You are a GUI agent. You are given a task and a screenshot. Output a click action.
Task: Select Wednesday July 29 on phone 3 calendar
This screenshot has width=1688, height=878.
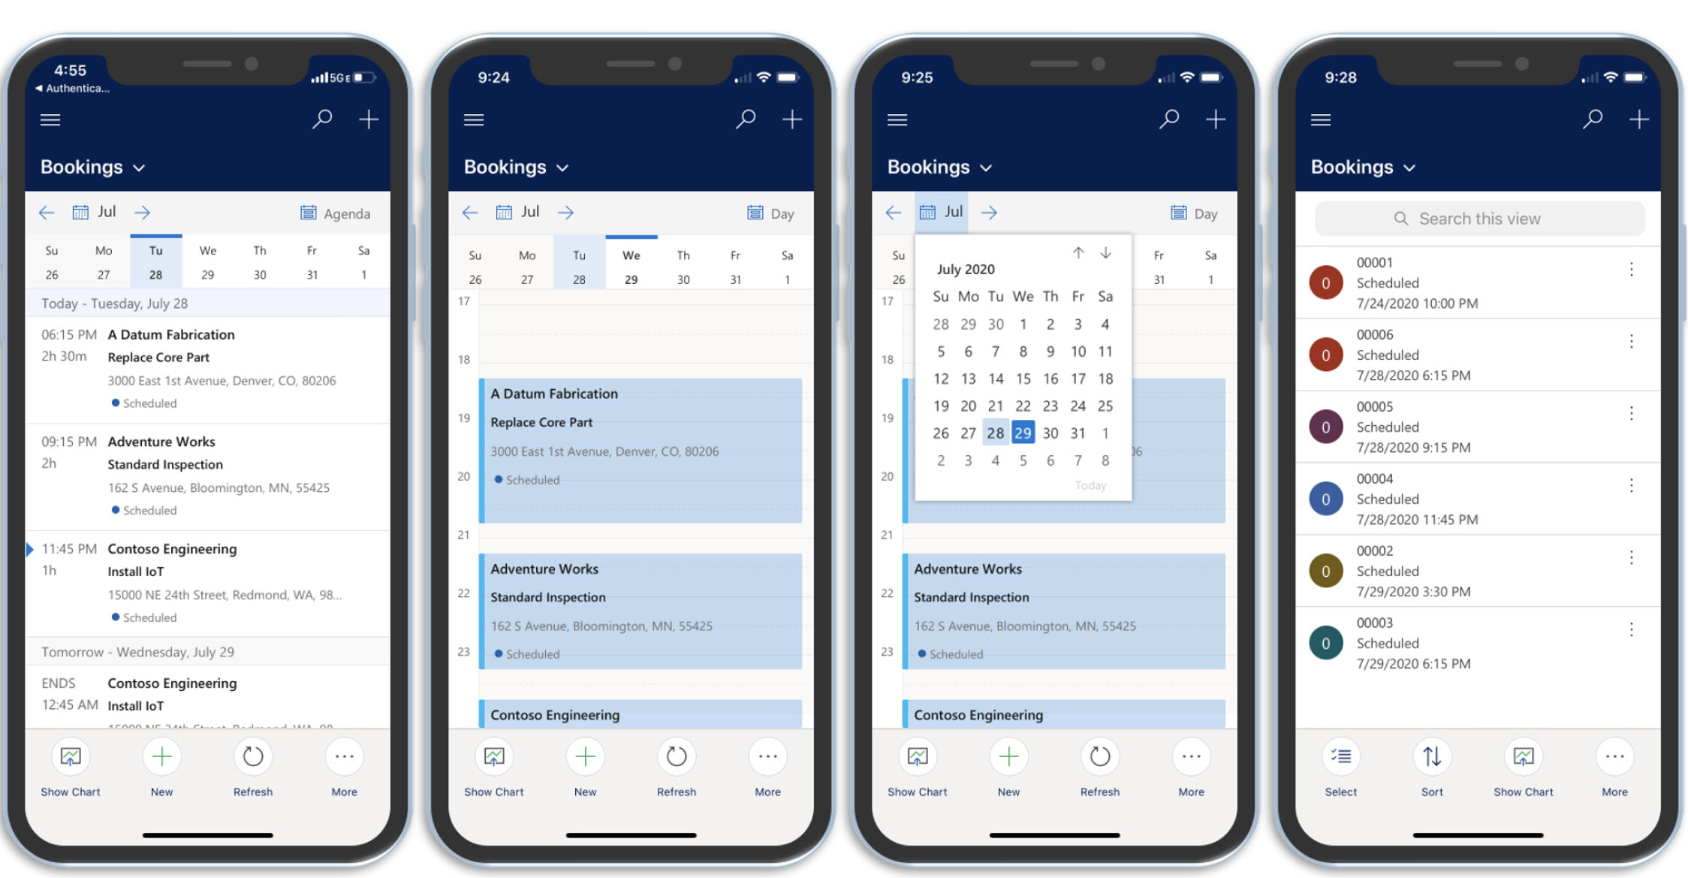[1023, 433]
